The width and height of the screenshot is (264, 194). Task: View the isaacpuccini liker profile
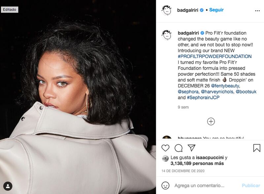pyautogui.click(x=210, y=158)
